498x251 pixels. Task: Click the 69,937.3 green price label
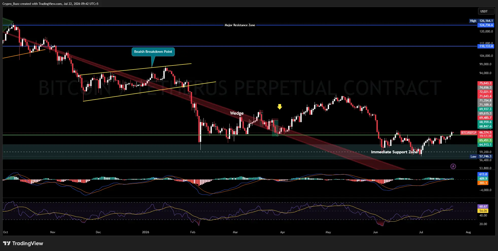[x=485, y=109]
